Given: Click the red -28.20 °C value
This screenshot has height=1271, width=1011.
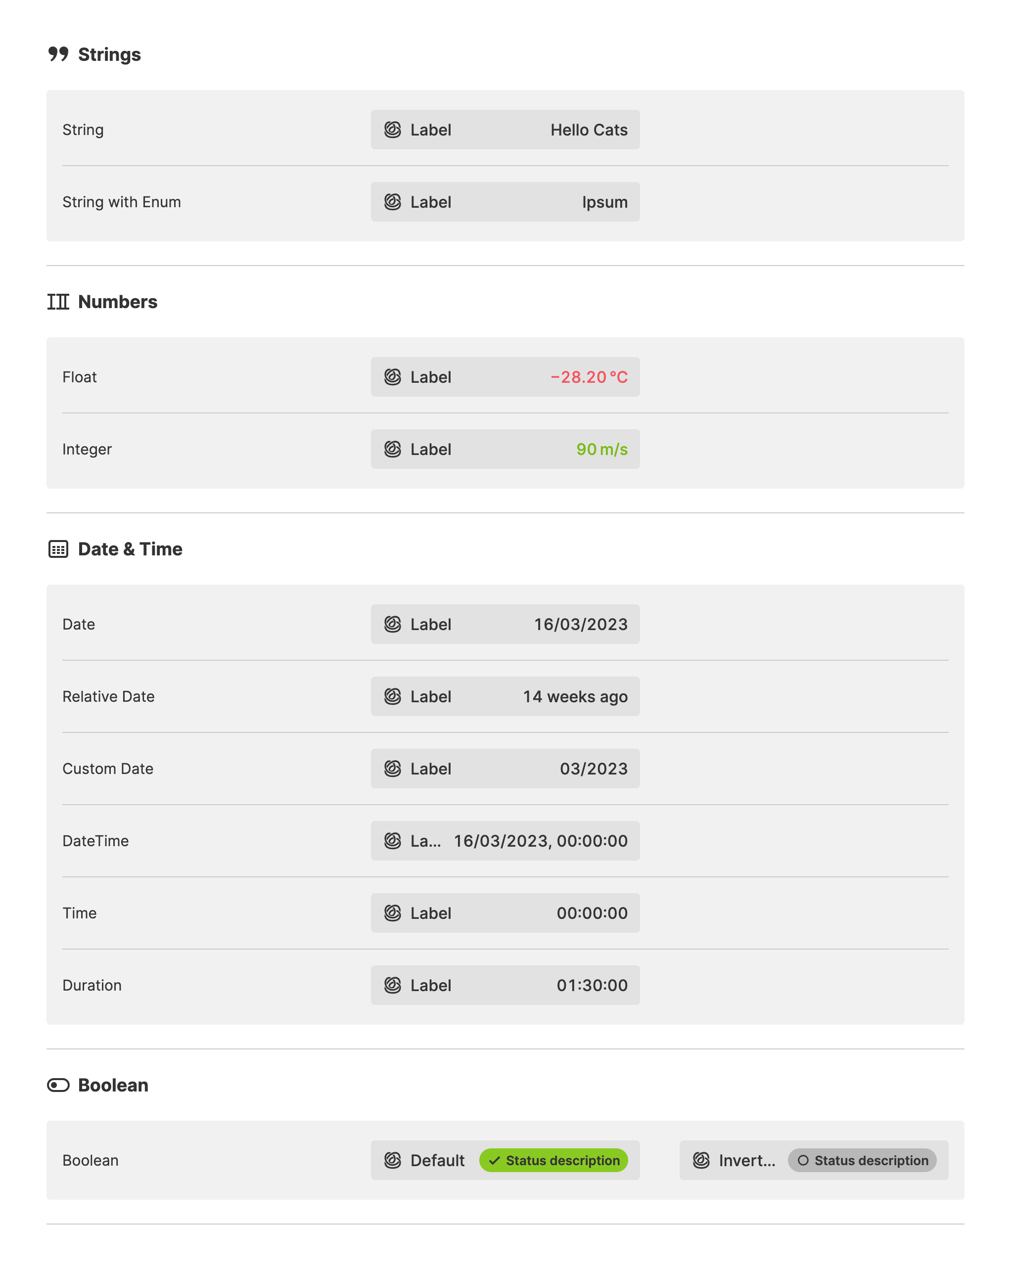Looking at the screenshot, I should pyautogui.click(x=589, y=377).
